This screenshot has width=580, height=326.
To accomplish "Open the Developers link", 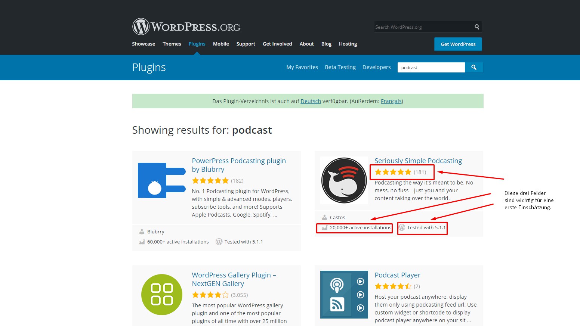I will tap(376, 67).
